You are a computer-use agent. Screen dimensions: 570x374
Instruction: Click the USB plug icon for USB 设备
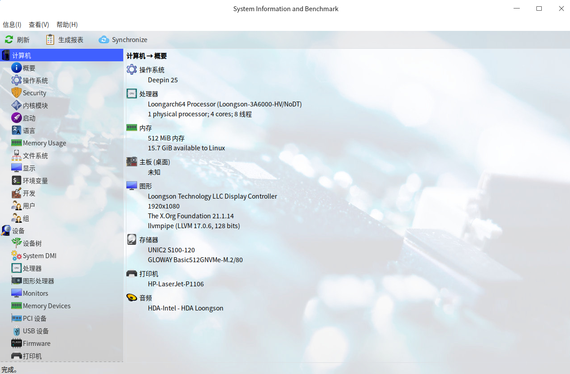point(16,331)
